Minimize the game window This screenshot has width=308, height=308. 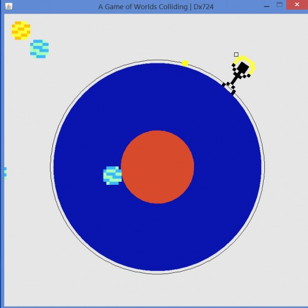(267, 6)
